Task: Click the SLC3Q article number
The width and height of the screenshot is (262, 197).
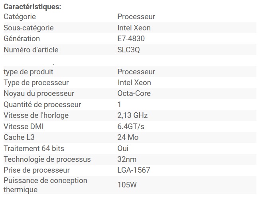Action: pyautogui.click(x=128, y=50)
